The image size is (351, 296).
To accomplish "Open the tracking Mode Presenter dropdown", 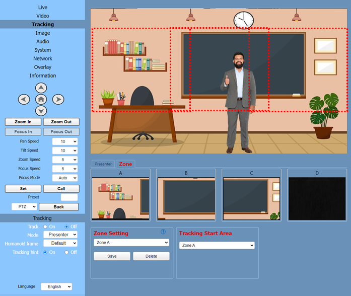I will [60, 235].
